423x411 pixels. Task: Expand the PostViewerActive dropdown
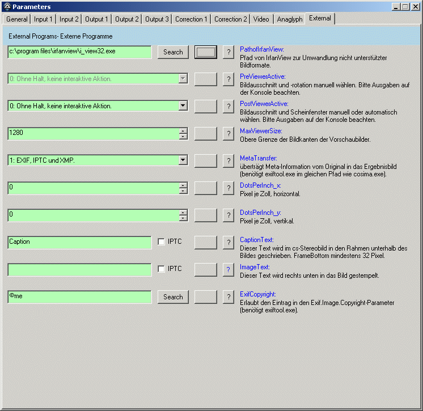tap(183, 106)
